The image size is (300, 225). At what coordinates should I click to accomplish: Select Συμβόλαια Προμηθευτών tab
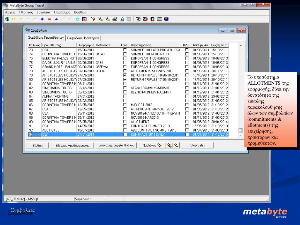coord(46,38)
